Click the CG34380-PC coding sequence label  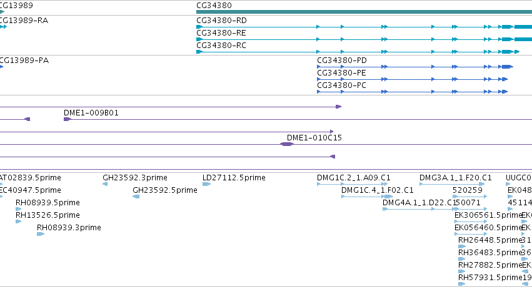pos(341,85)
